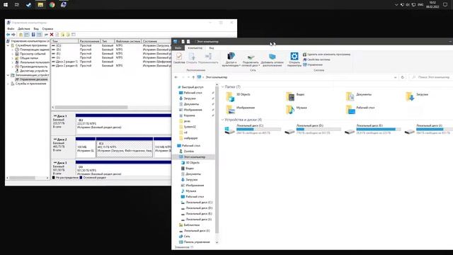Select the Музыка folder tile
This screenshot has width=453, height=255.
(297, 109)
